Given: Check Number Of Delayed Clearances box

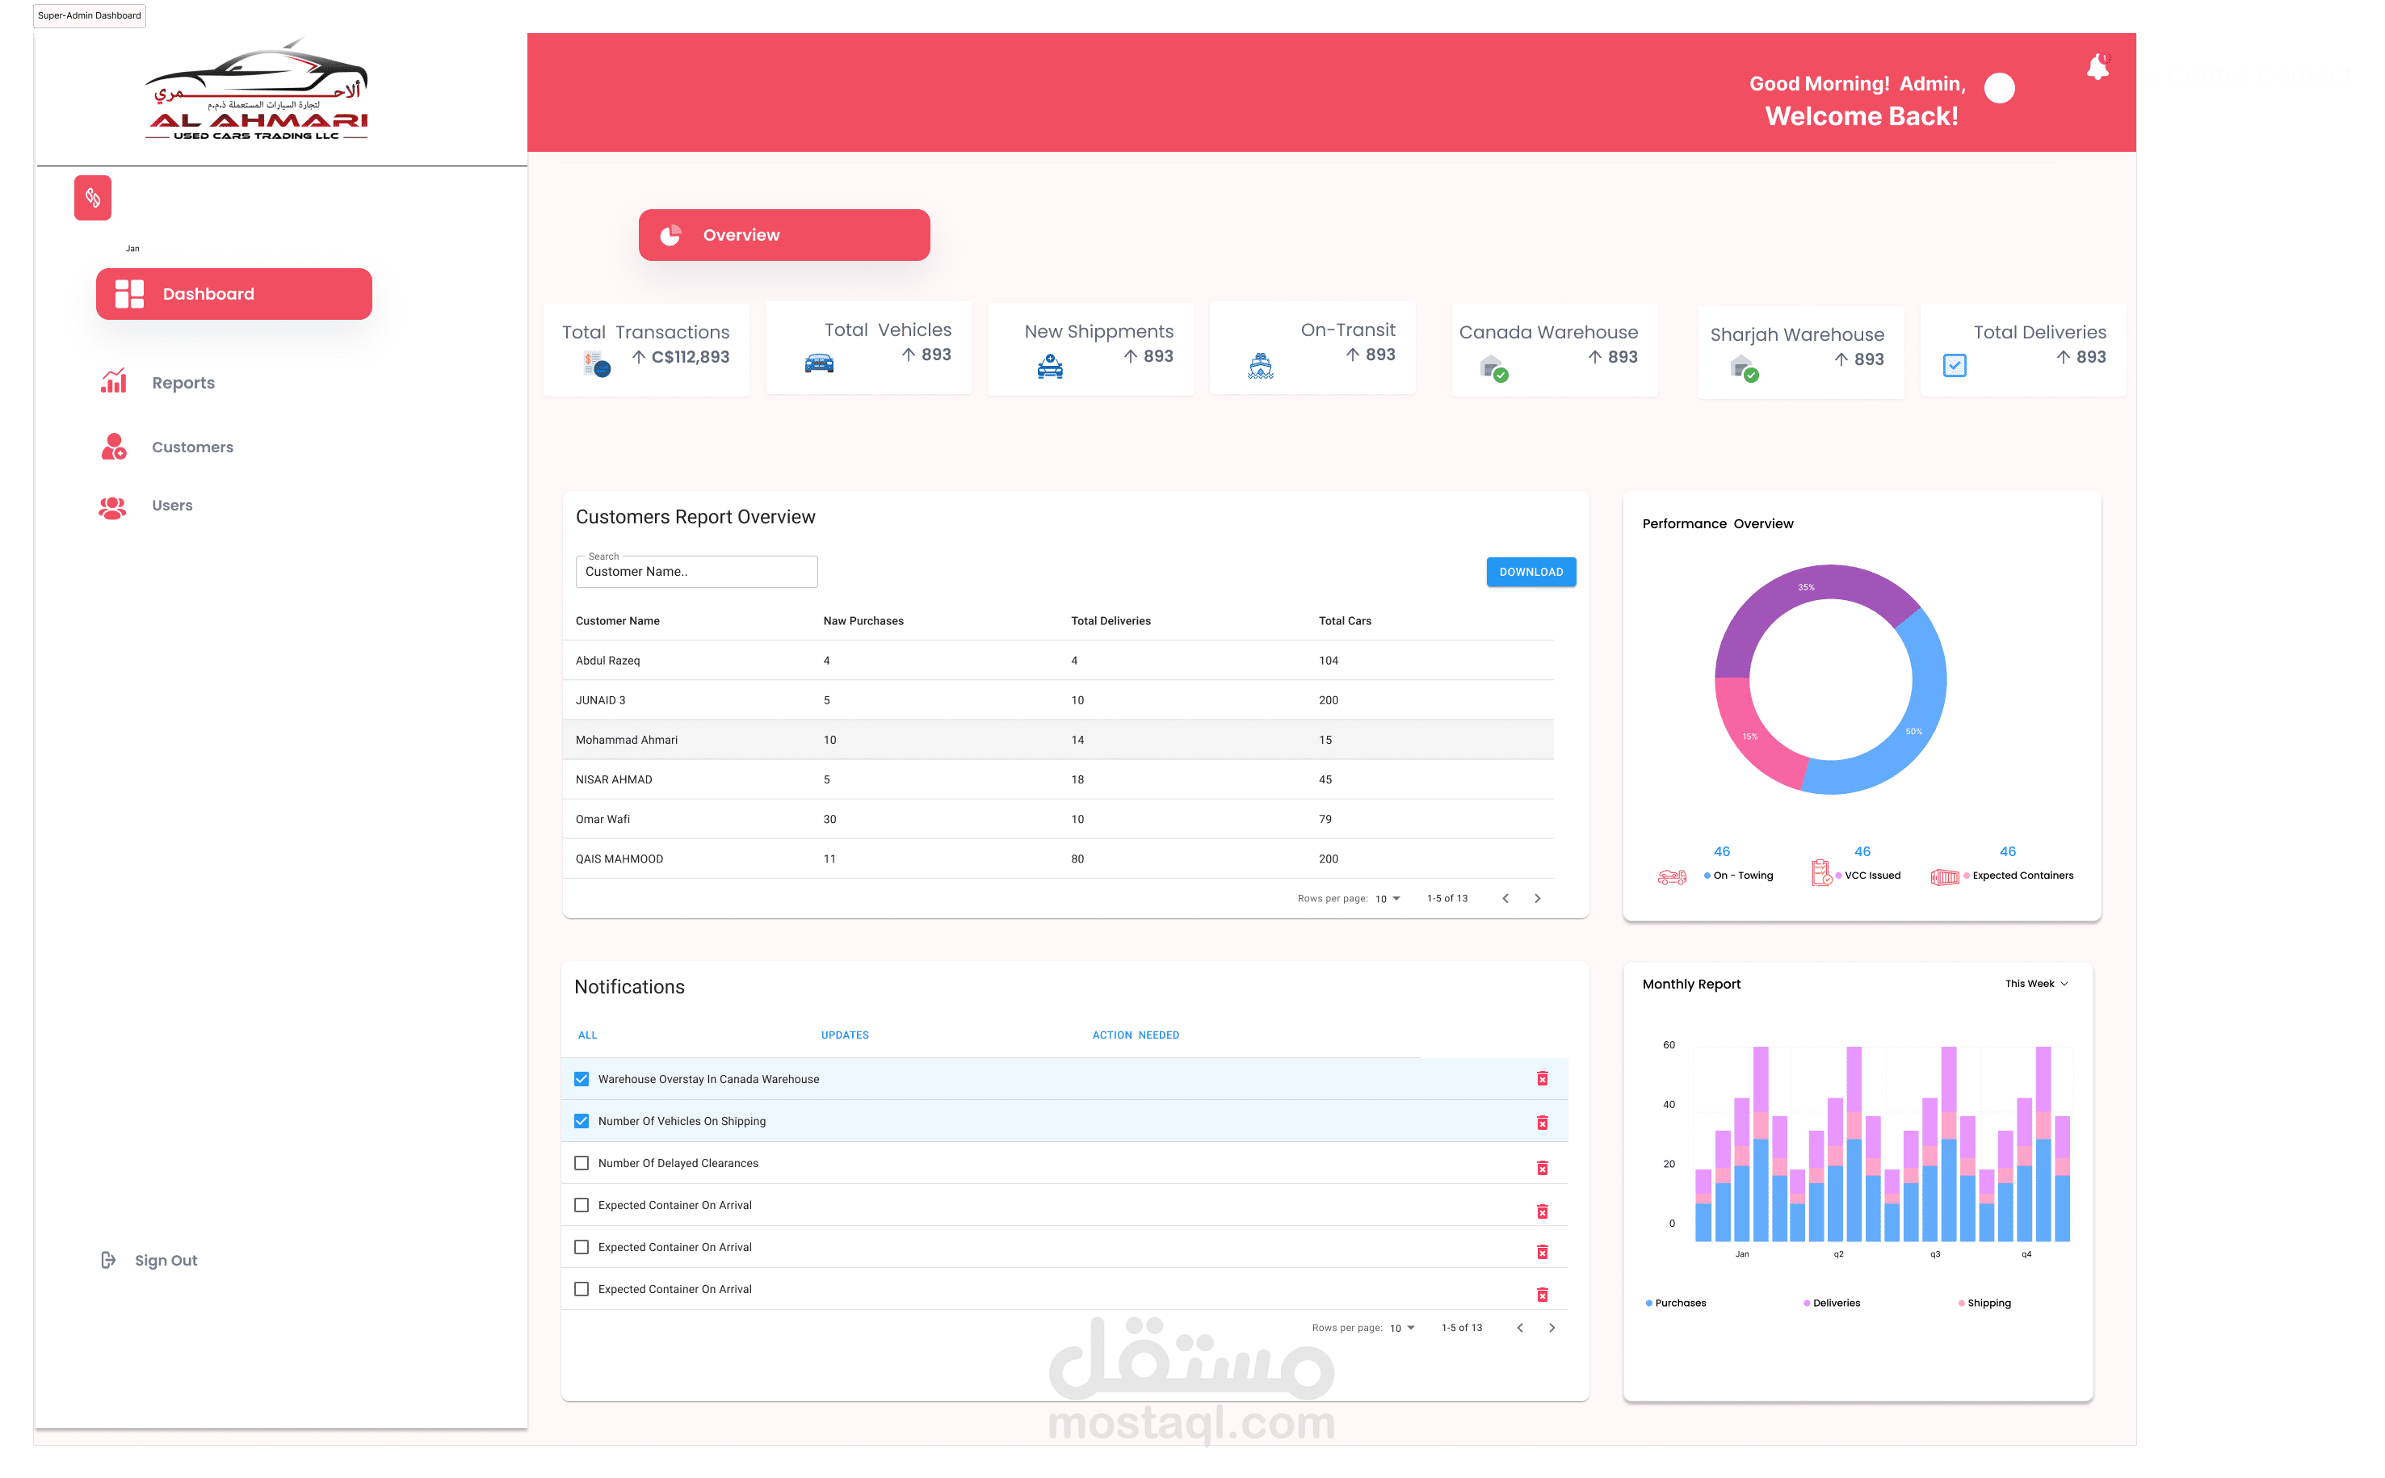Looking at the screenshot, I should pos(582,1163).
